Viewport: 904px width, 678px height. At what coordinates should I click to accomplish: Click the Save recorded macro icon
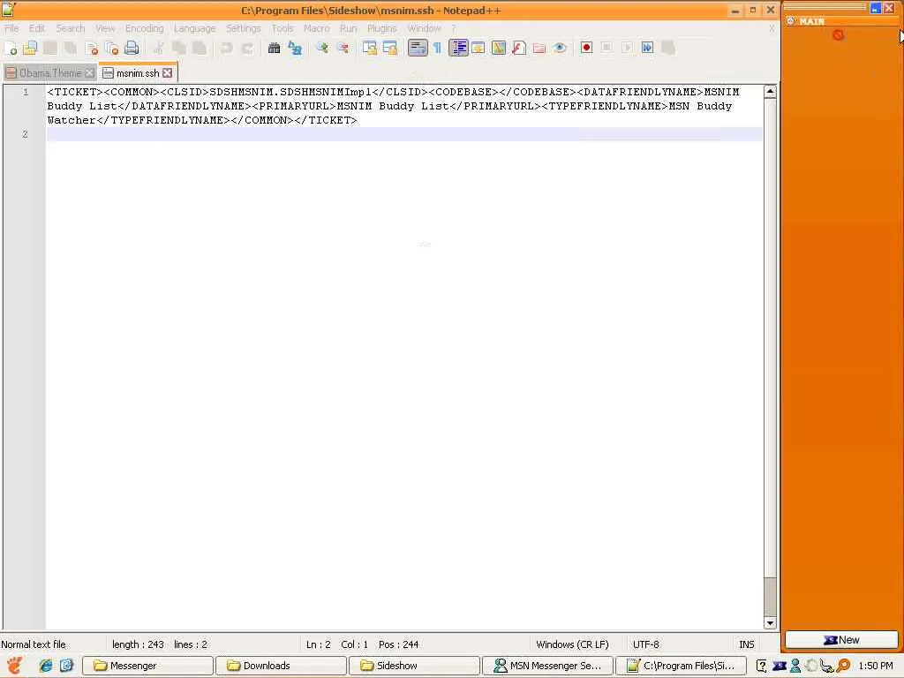coord(667,48)
